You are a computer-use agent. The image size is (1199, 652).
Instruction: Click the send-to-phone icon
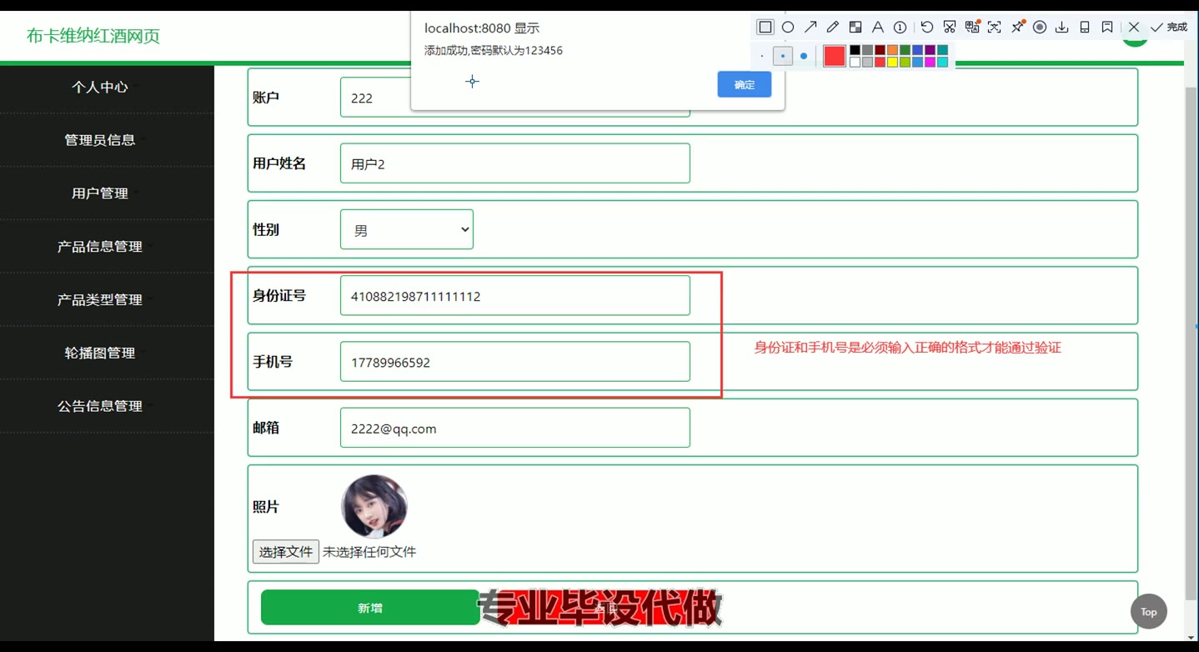point(1085,27)
